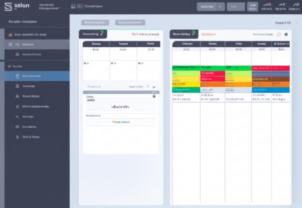Select the dark filled circle toggle
Image resolution: width=302 pixels, height=208 pixels.
[286, 34]
